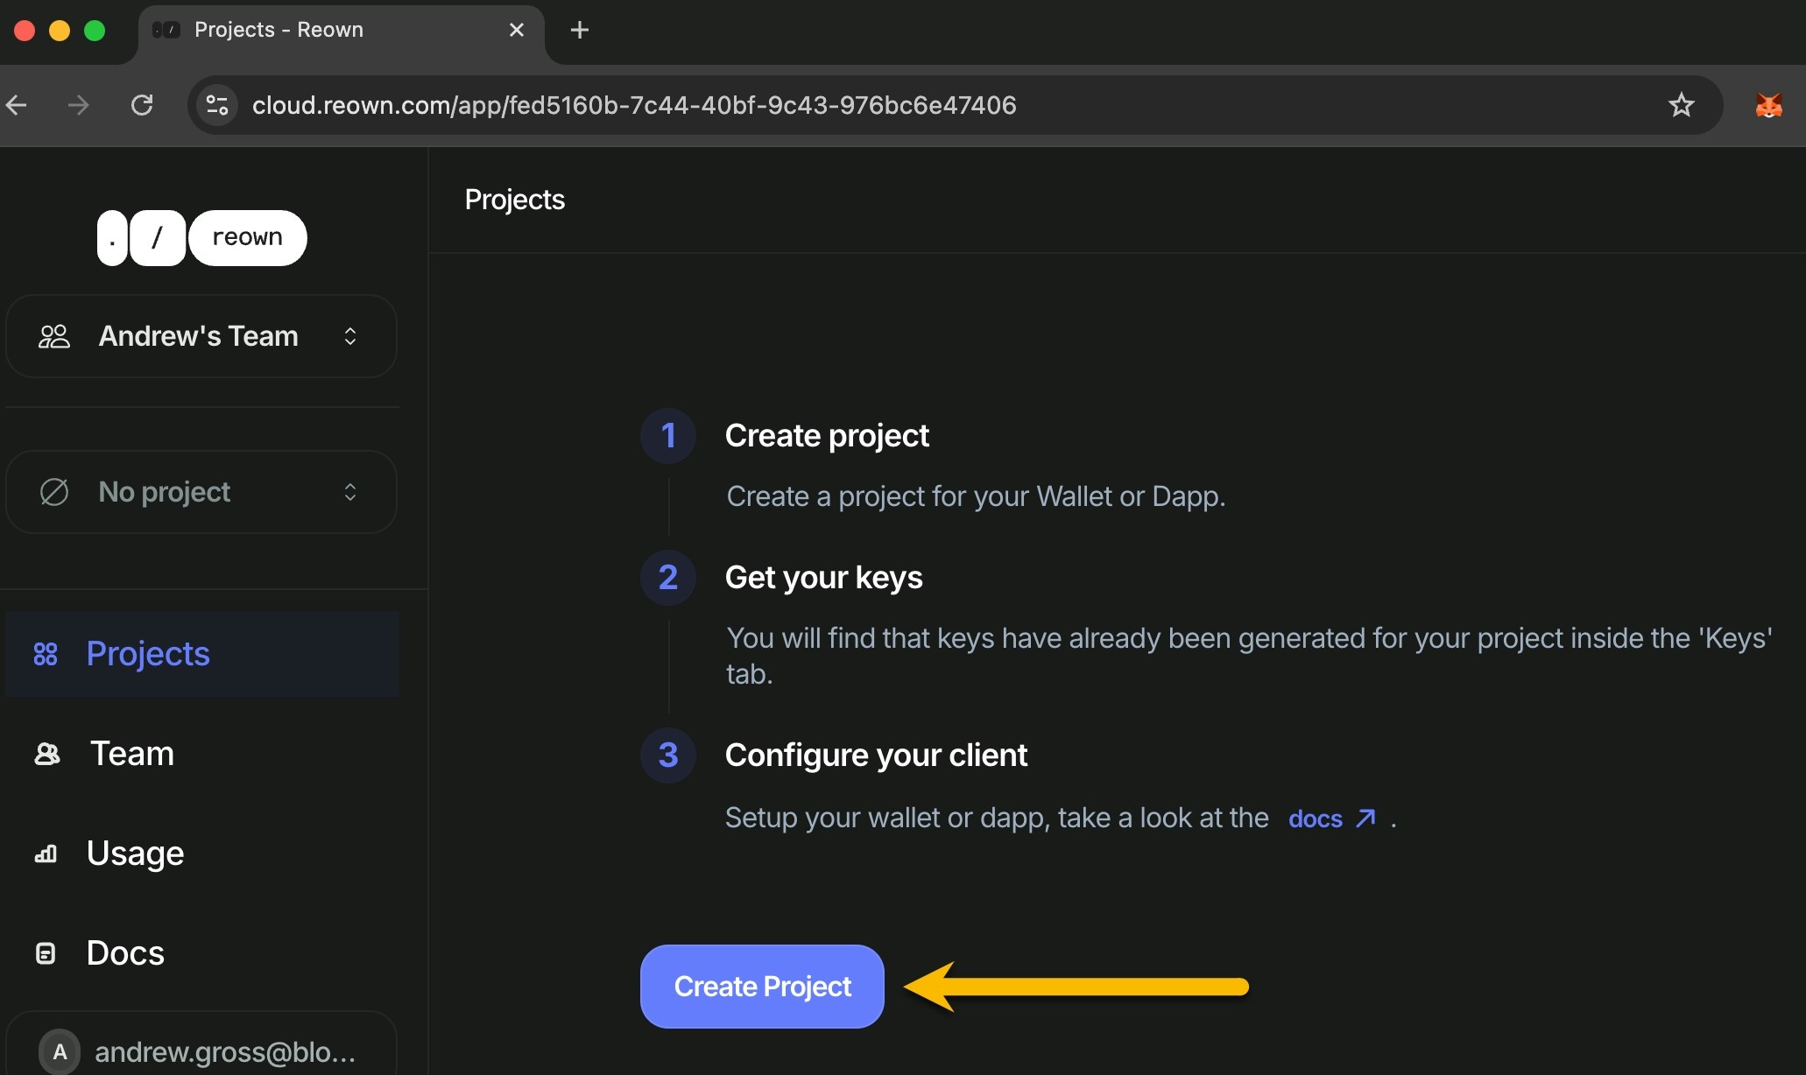
Task: Click the Reown logo in the sidebar
Action: (x=201, y=237)
